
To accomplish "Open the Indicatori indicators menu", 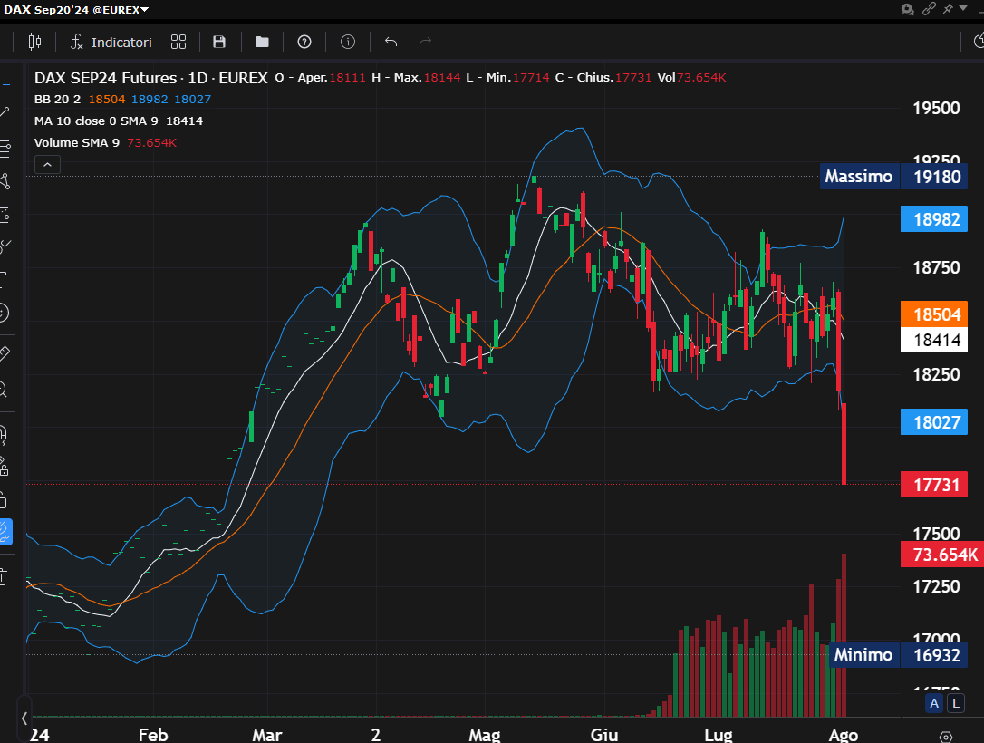I will (111, 42).
